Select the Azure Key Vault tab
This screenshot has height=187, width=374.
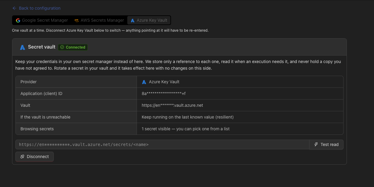point(149,20)
